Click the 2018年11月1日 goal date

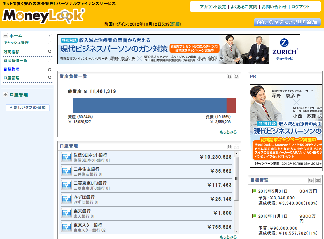coord(273,216)
